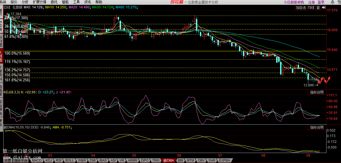Open the 智能 menu
341x163 pixels.
coord(65,2)
